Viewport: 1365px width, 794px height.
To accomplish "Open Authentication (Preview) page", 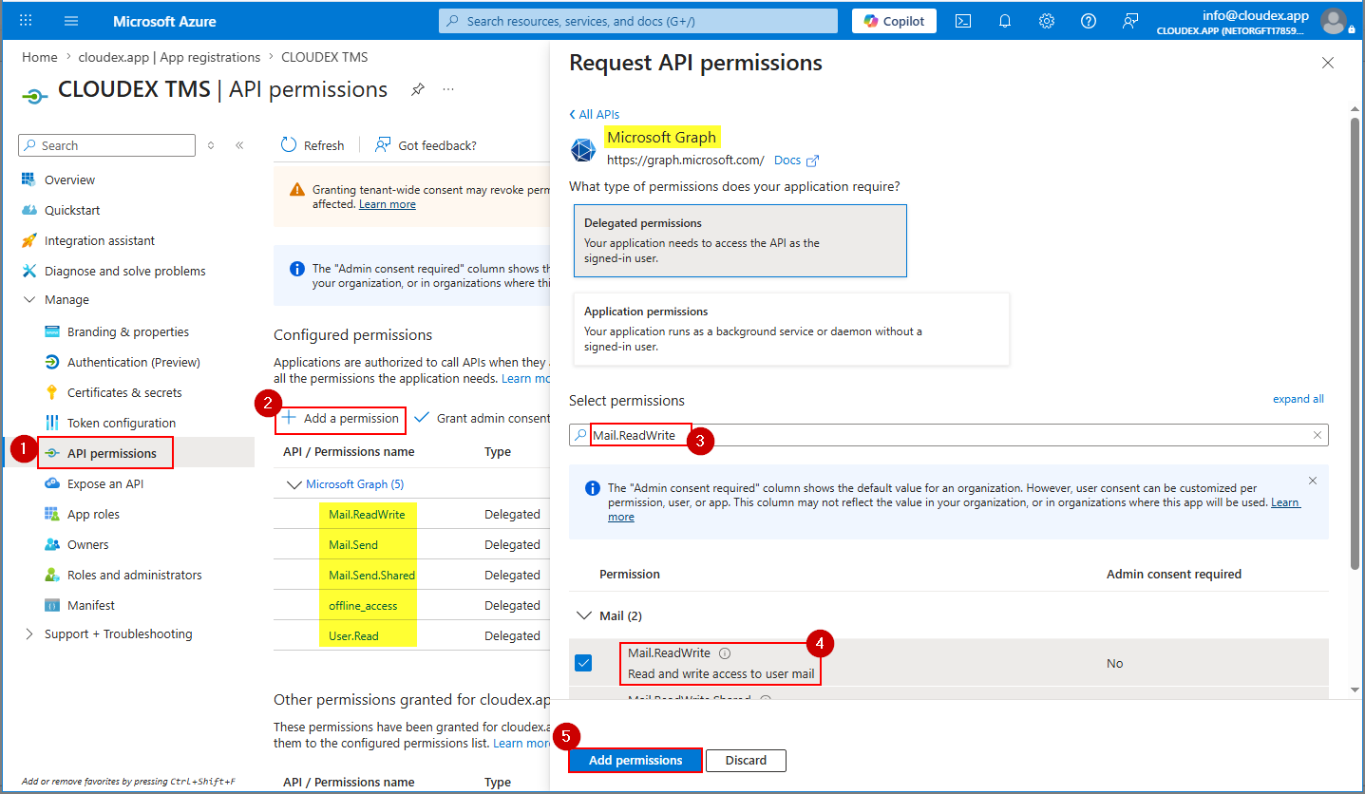I will (x=134, y=362).
